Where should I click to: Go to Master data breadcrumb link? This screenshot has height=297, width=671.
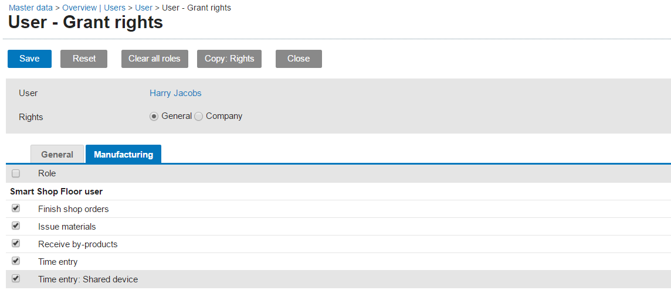[30, 8]
